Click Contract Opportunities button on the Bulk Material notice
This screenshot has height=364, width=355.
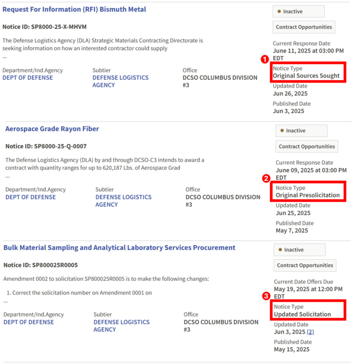point(305,265)
